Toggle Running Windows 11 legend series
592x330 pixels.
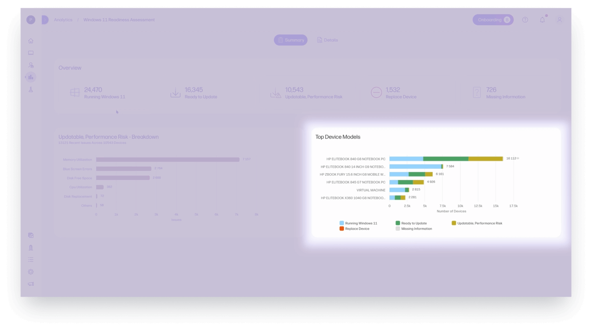(x=358, y=223)
